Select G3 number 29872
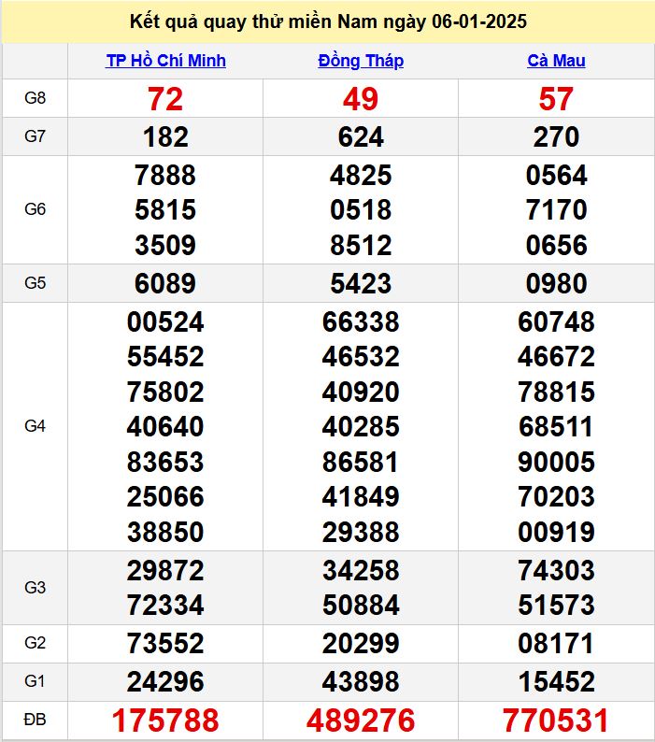Screen dimensions: 655x742 (x=165, y=570)
